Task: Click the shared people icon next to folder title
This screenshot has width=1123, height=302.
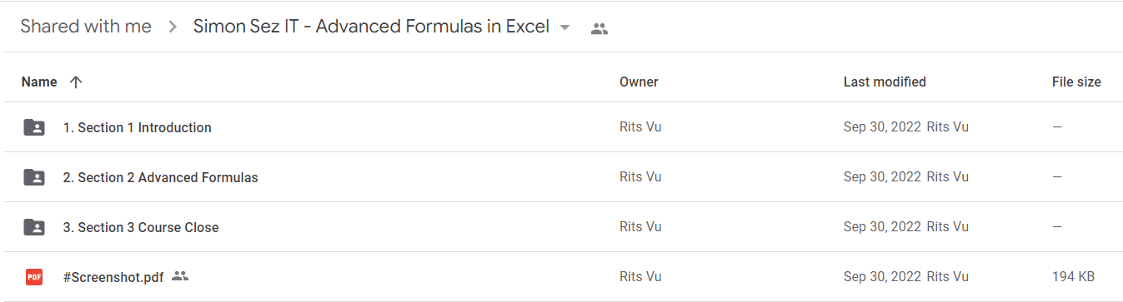Action: point(599,28)
